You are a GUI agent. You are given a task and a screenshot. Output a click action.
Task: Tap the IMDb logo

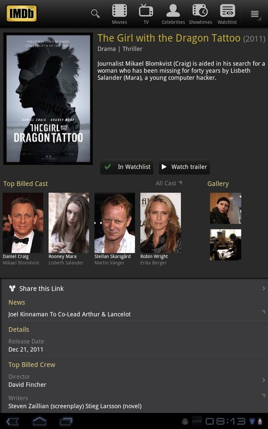click(x=21, y=13)
